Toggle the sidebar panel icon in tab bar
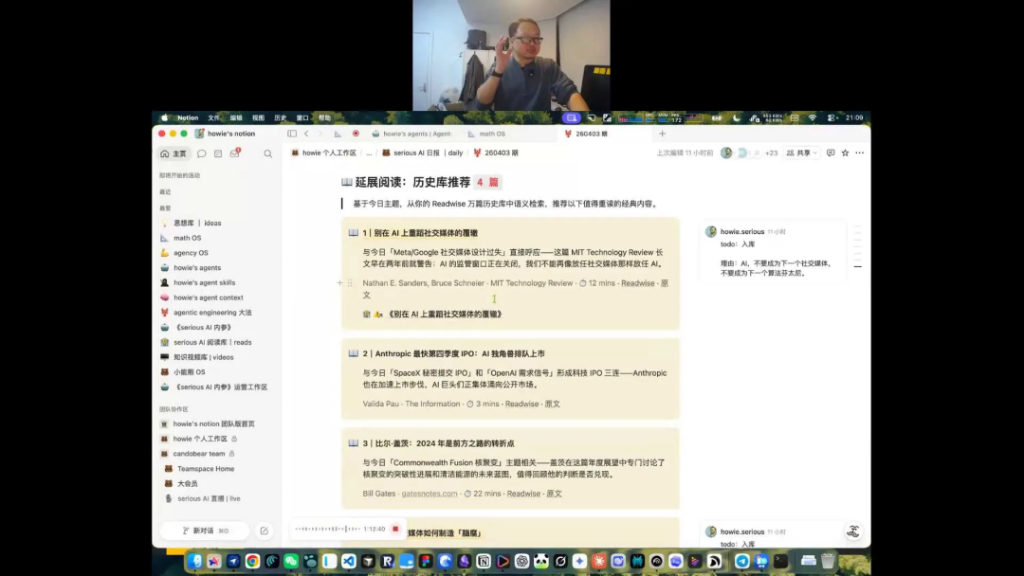 292,134
